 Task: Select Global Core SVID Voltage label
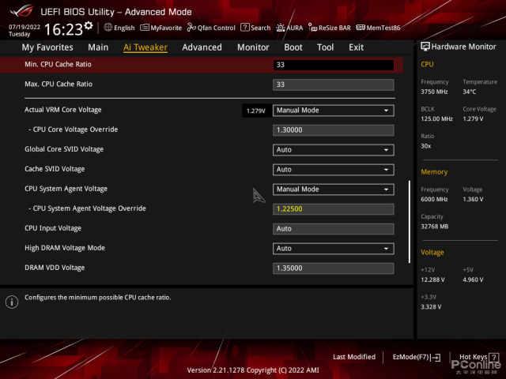coord(64,149)
